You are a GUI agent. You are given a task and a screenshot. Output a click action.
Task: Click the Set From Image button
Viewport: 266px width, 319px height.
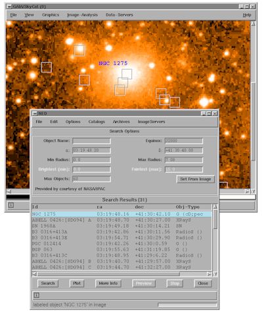click(196, 179)
